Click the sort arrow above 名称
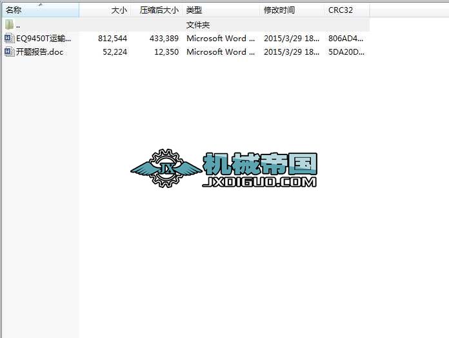 click(x=41, y=5)
